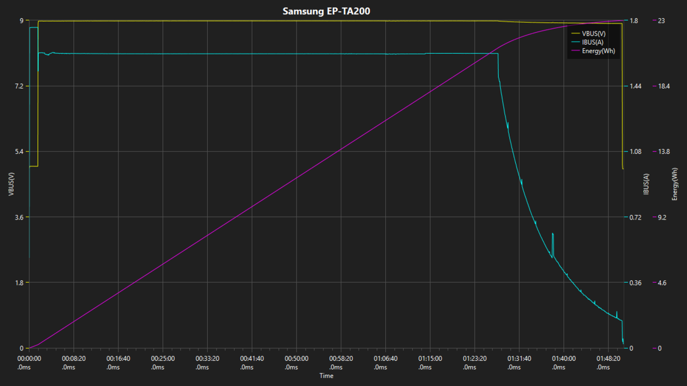Click the 01:40:00 time axis label
The height and width of the screenshot is (386, 687).
(x=564, y=363)
